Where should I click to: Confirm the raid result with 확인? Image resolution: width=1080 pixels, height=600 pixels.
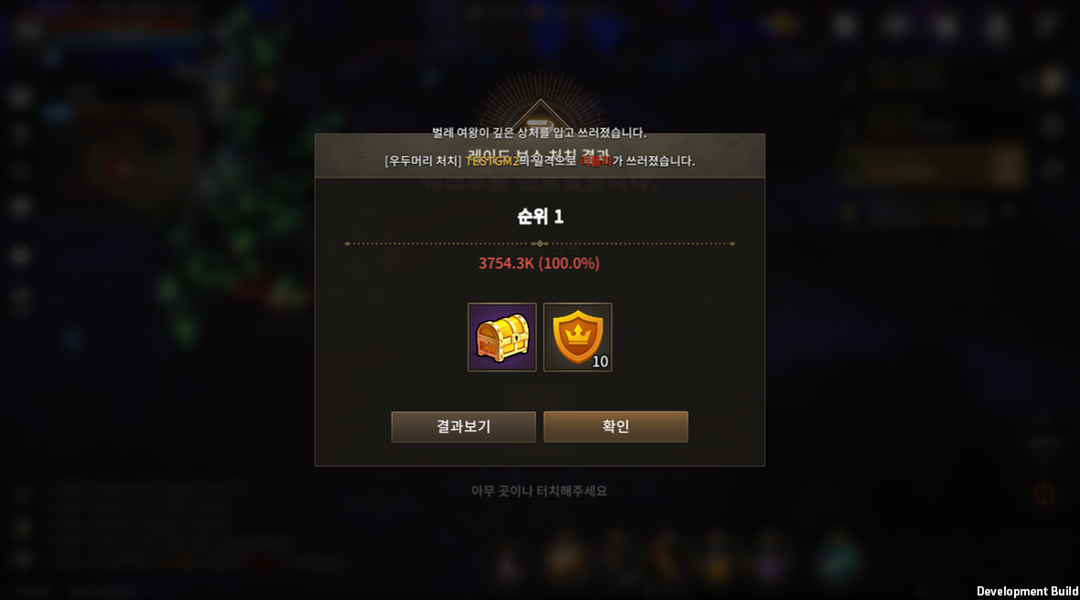[616, 426]
